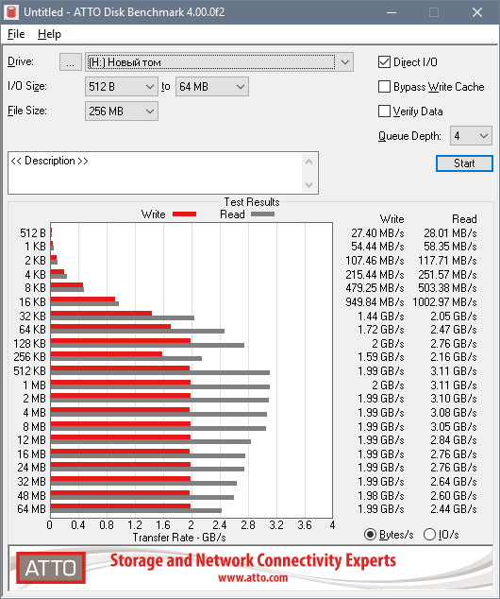
Task: Click the description box scroll up arrow
Action: 308,162
